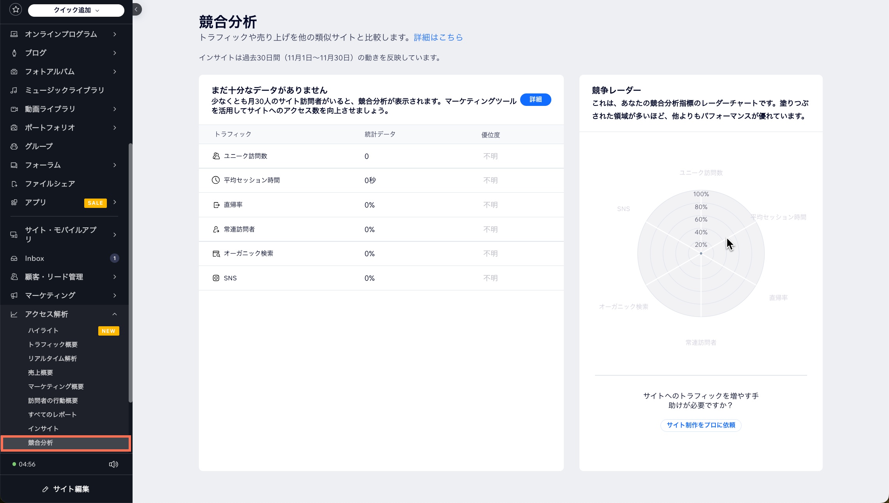The height and width of the screenshot is (503, 889).
Task: Expand the ポートフォリオ submenu chevron
Action: pyautogui.click(x=115, y=128)
